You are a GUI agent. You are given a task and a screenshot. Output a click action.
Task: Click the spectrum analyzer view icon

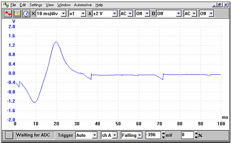pos(17,14)
